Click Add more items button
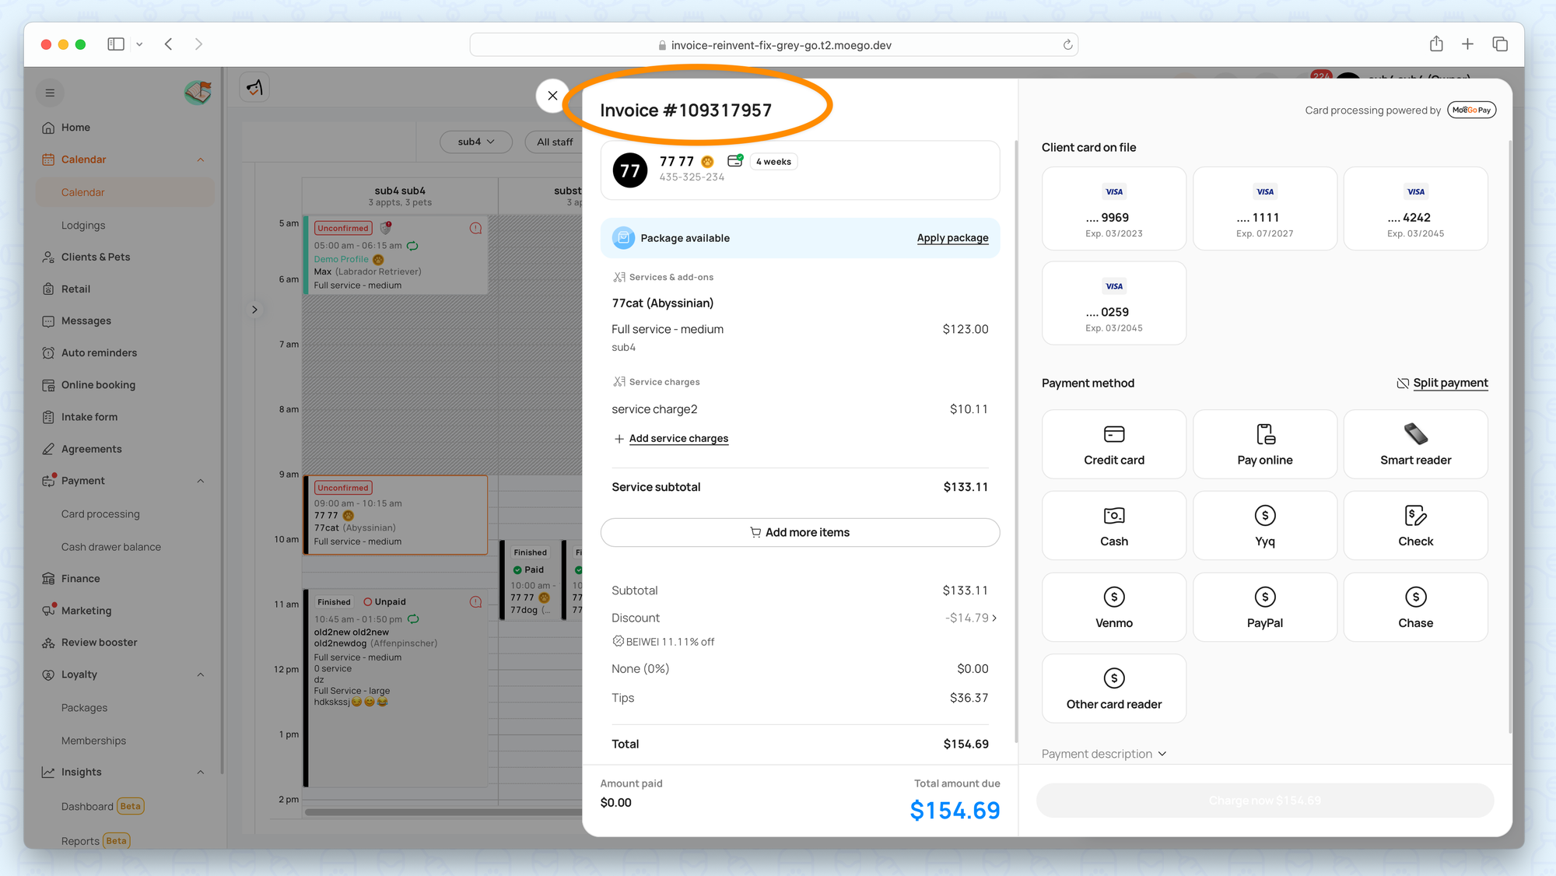Screen dimensions: 1556x876 coord(800,532)
